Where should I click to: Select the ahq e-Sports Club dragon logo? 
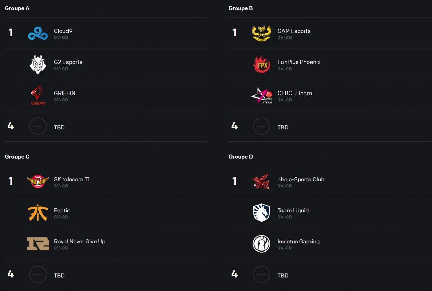tap(261, 182)
